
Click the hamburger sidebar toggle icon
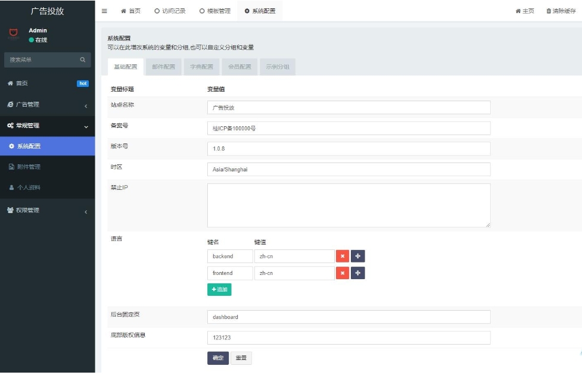tap(104, 11)
